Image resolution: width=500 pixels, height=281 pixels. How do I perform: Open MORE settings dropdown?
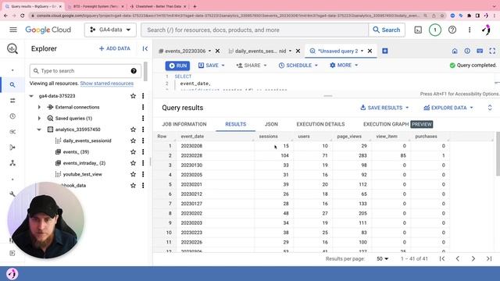(x=344, y=66)
